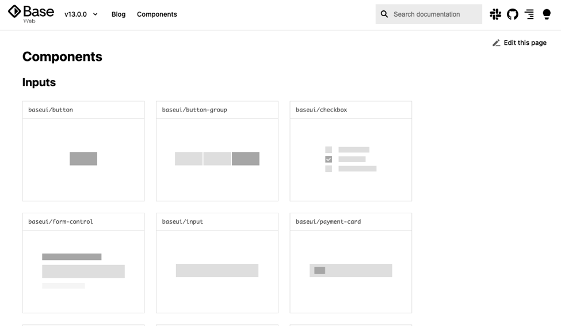Click the search magnifier icon
561x326 pixels.
pyautogui.click(x=384, y=14)
